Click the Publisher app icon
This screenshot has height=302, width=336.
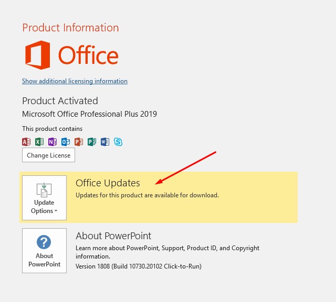[x=92, y=142]
